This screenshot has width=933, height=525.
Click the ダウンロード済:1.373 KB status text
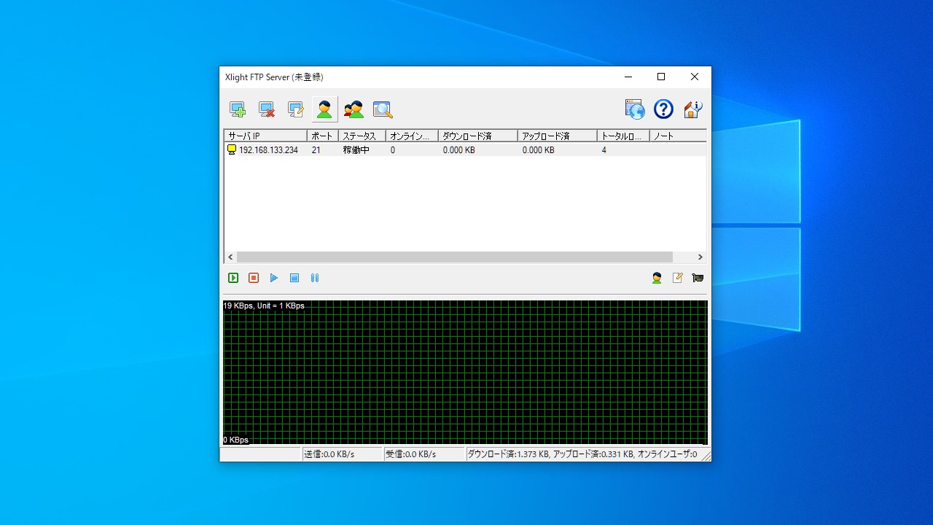click(x=508, y=454)
